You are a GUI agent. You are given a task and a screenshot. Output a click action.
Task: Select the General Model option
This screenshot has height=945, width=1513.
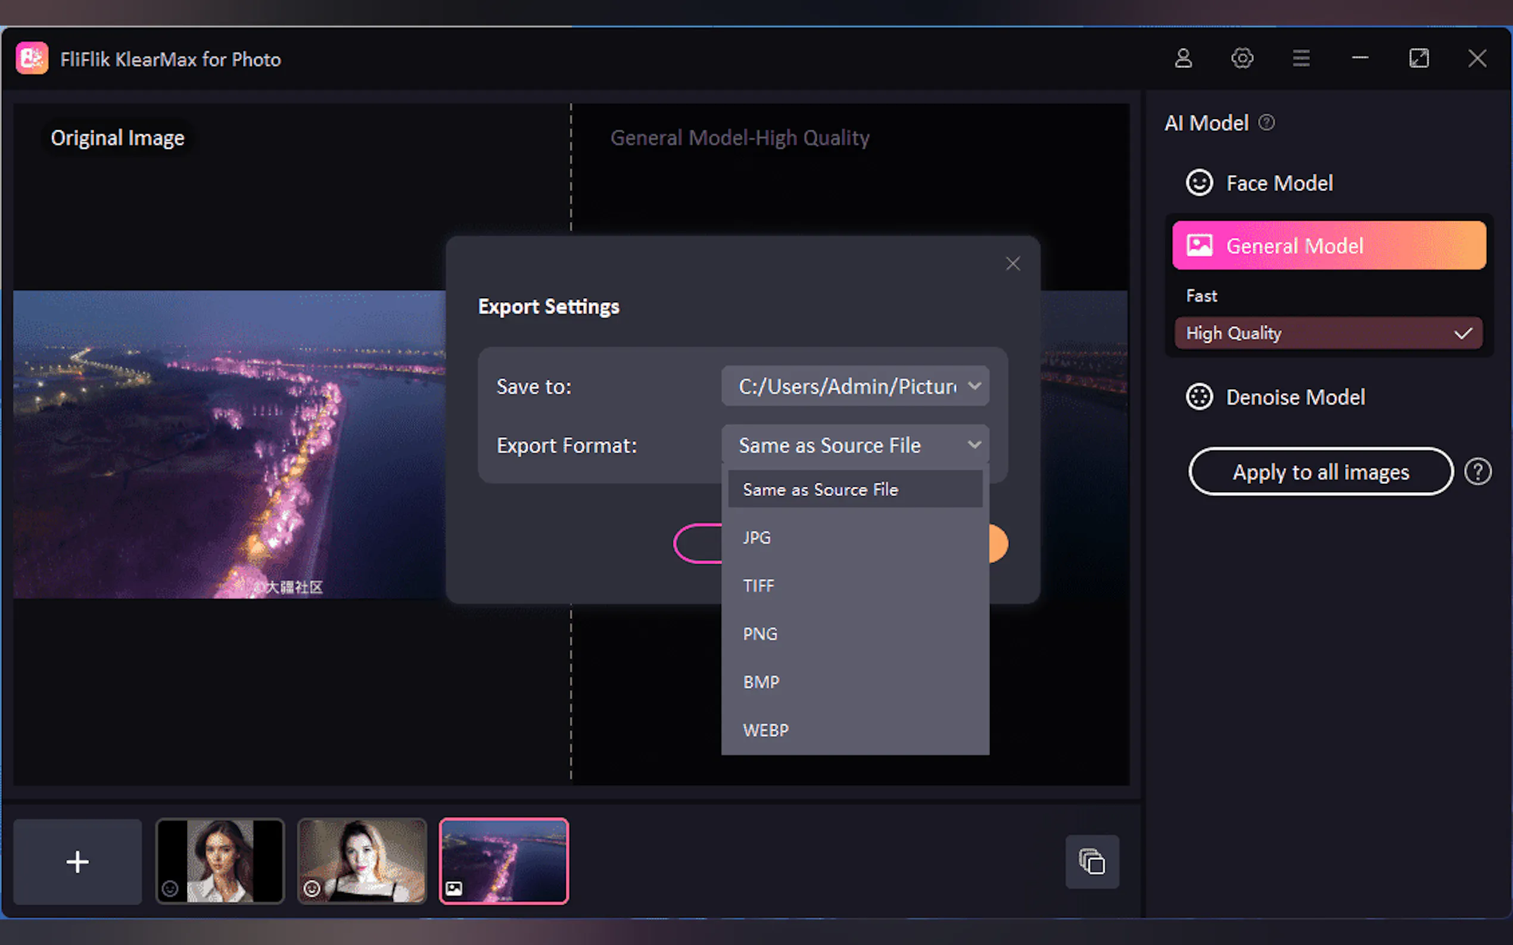tap(1328, 246)
